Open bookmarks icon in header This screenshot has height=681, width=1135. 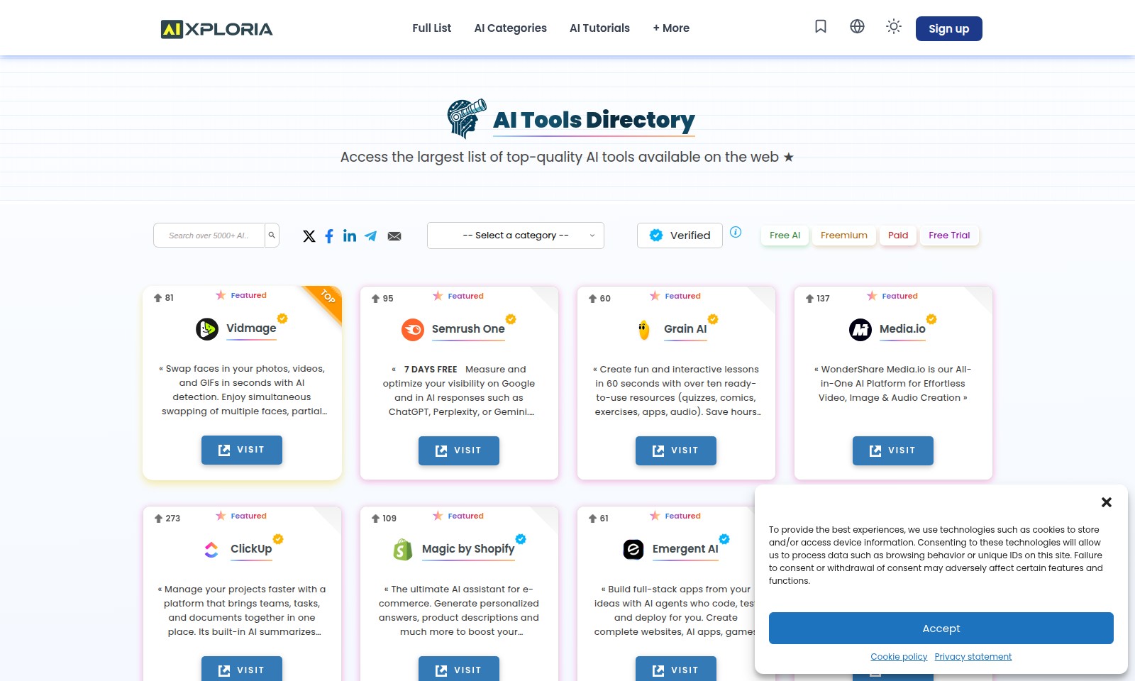pyautogui.click(x=821, y=26)
